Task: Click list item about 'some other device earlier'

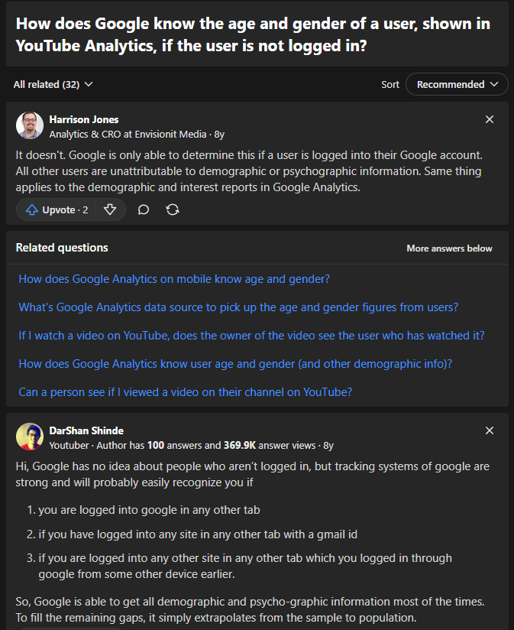Action: 245,566
